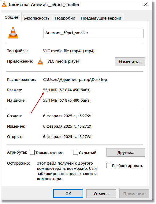
Task: Close the properties dialog with X
Action: pyautogui.click(x=145, y=4)
